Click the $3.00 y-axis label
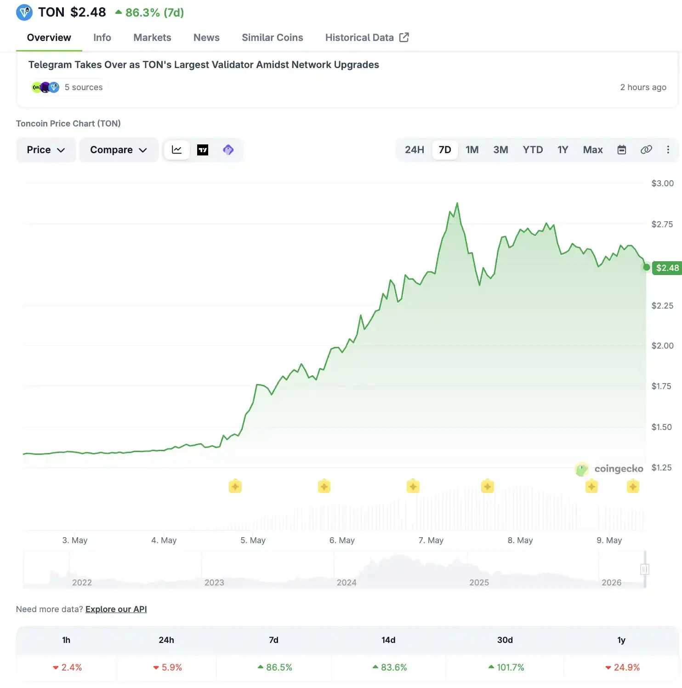 click(662, 183)
